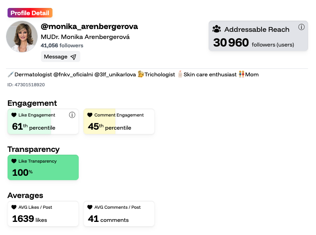This screenshot has height=235, width=316.
Task: Click the profile ID 47301518920 text
Action: [x=26, y=85]
